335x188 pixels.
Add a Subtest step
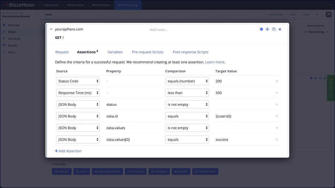[181, 171]
